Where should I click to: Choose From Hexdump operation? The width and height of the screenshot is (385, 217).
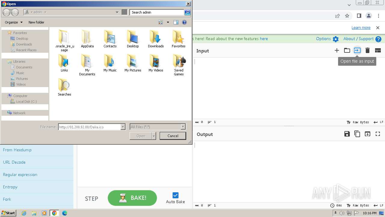click(x=37, y=150)
